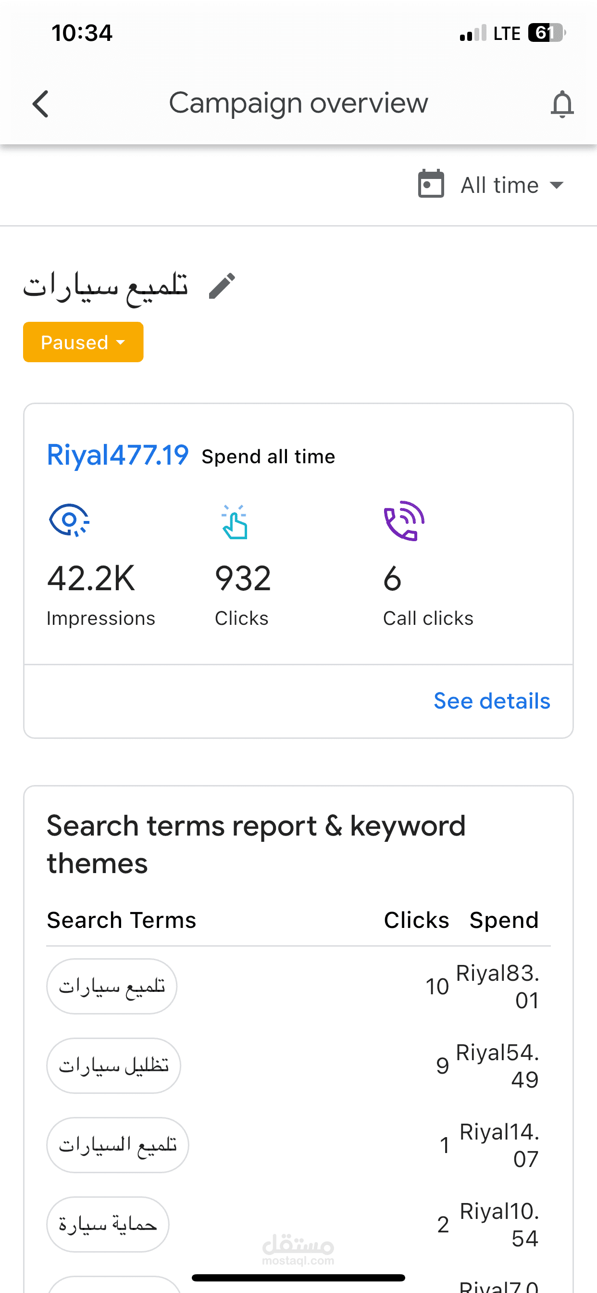Open the Paused status dropdown
The width and height of the screenshot is (597, 1293).
click(x=83, y=342)
